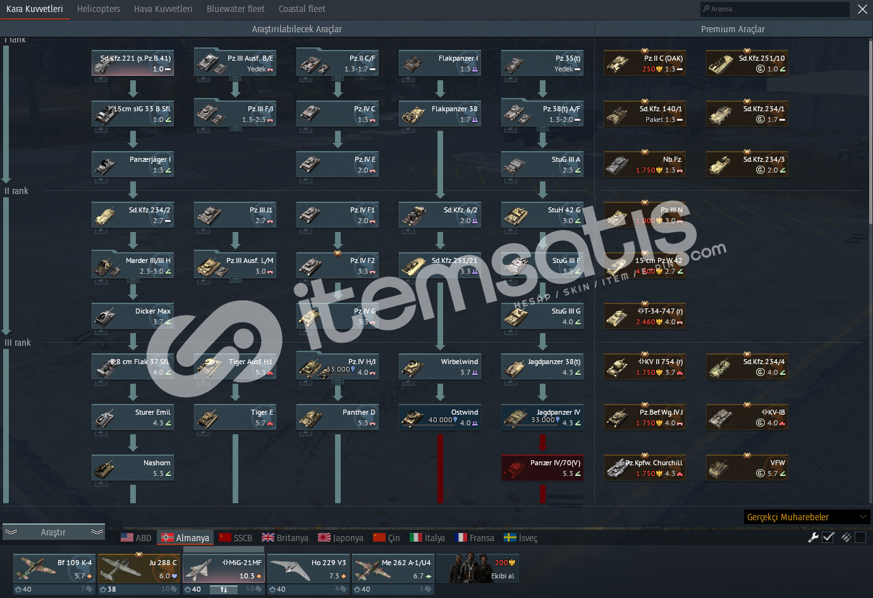Select premium T-34-747 (r) card
The height and width of the screenshot is (598, 873).
[645, 316]
